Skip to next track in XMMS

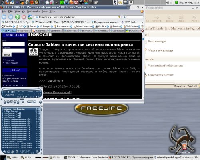click(x=18, y=102)
